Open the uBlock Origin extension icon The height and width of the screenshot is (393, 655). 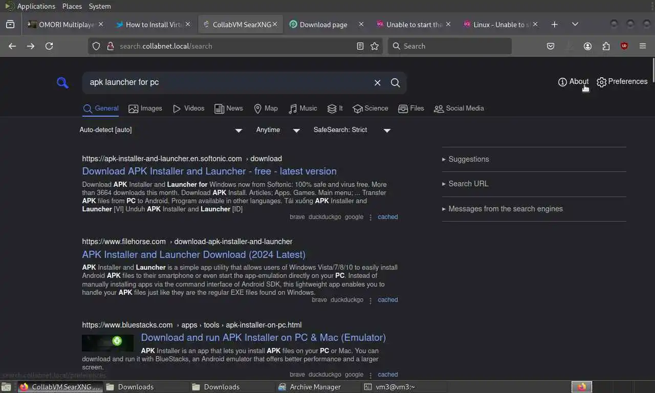pyautogui.click(x=624, y=46)
